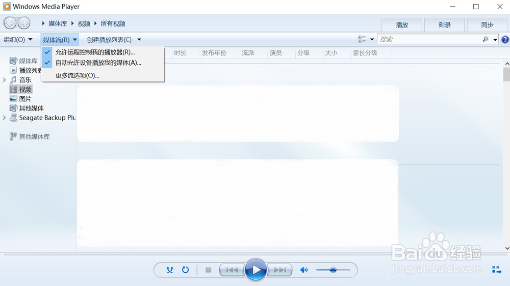Adjust the volume slider
Screen dimensions: 510x286
click(x=333, y=270)
